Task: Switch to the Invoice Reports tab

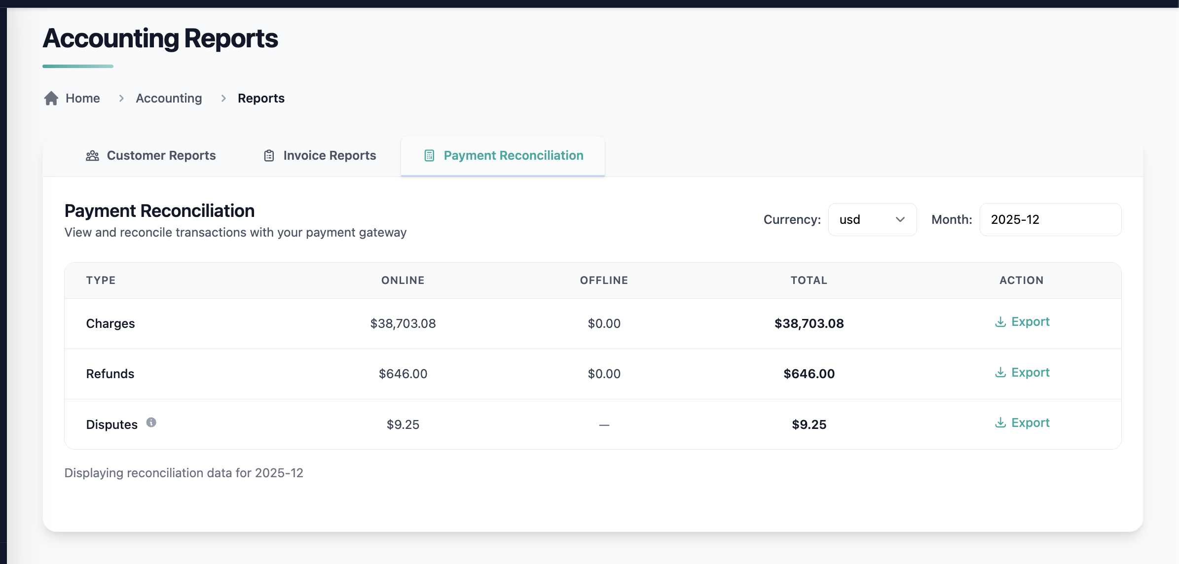Action: click(330, 156)
